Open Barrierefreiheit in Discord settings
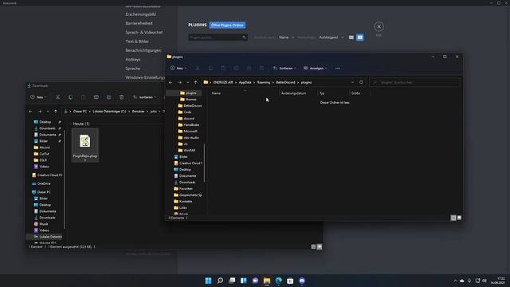Screen dimensions: 510x287 point(139,23)
